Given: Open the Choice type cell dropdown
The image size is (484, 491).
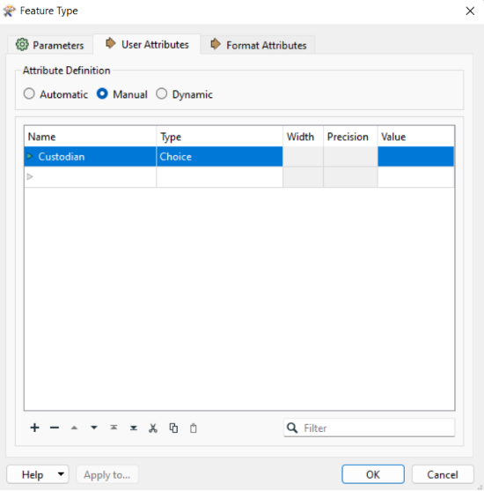Looking at the screenshot, I should (x=219, y=157).
